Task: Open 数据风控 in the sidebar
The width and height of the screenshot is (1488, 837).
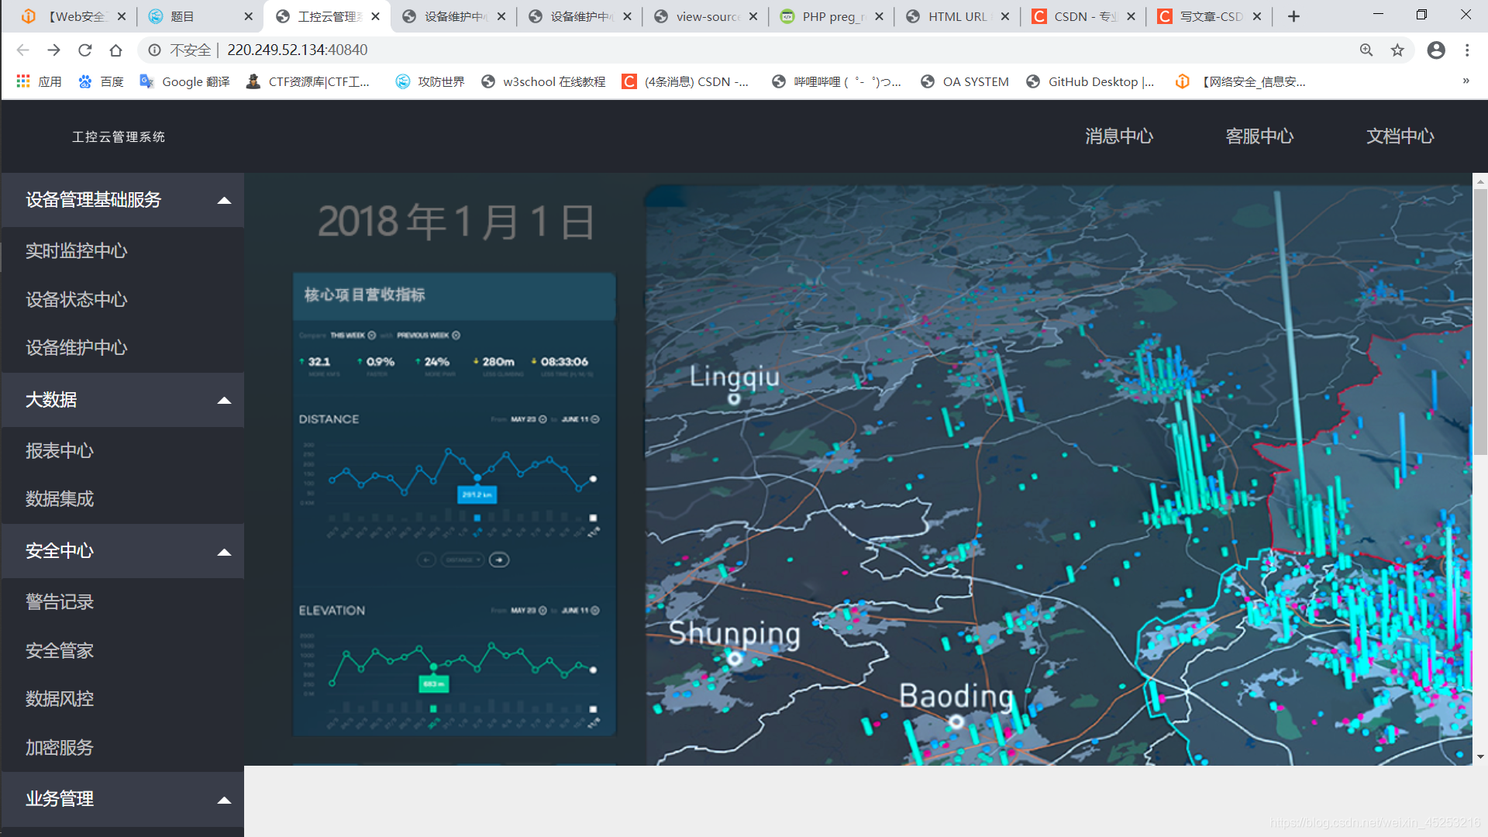Action: [59, 699]
